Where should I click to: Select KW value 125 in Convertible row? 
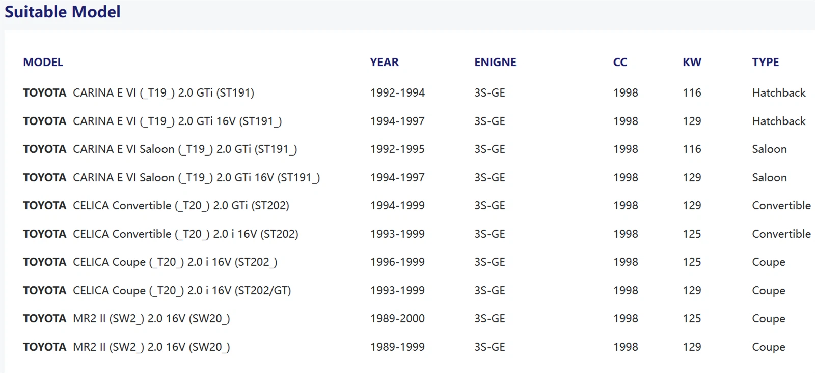(692, 234)
